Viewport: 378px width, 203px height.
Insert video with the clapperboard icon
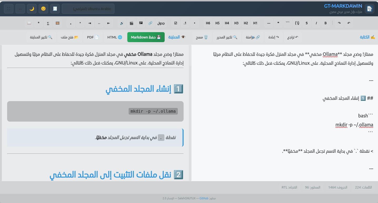131,23
